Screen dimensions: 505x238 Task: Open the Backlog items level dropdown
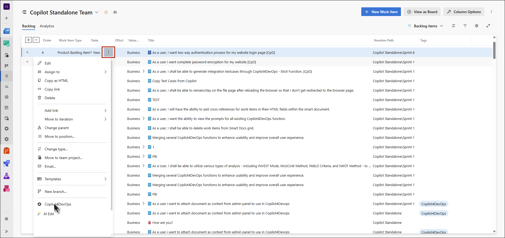(x=426, y=26)
